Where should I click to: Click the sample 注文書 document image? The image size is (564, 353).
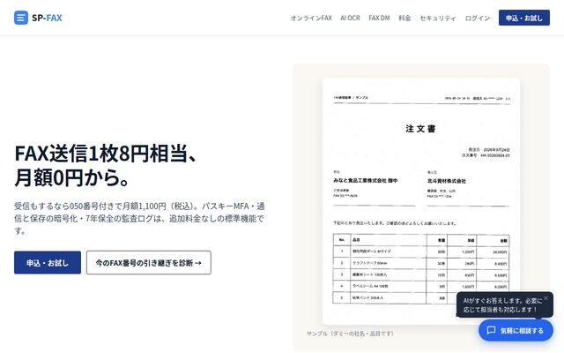coord(421,200)
